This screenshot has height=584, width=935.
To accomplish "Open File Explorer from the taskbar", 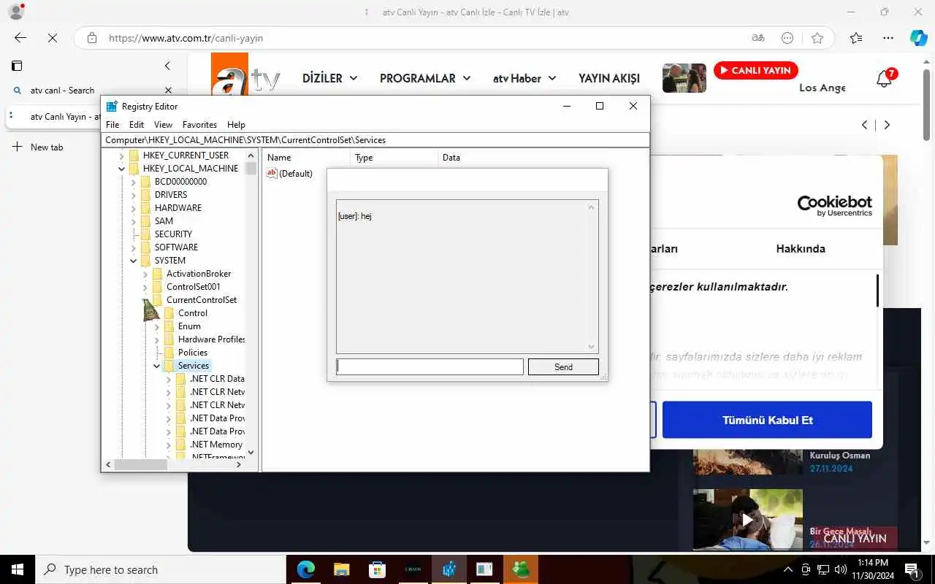I will (342, 569).
